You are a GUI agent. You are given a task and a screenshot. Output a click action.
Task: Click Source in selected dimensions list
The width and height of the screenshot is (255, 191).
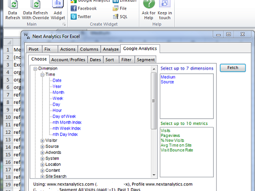pyautogui.click(x=167, y=82)
